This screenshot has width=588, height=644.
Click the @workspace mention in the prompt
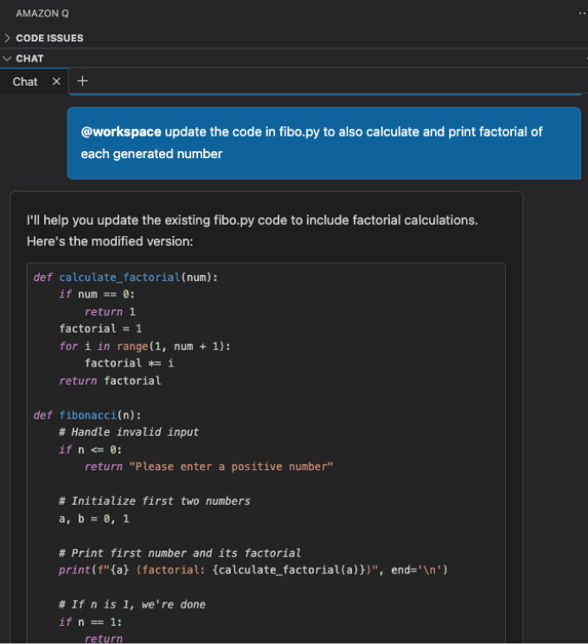coord(121,132)
